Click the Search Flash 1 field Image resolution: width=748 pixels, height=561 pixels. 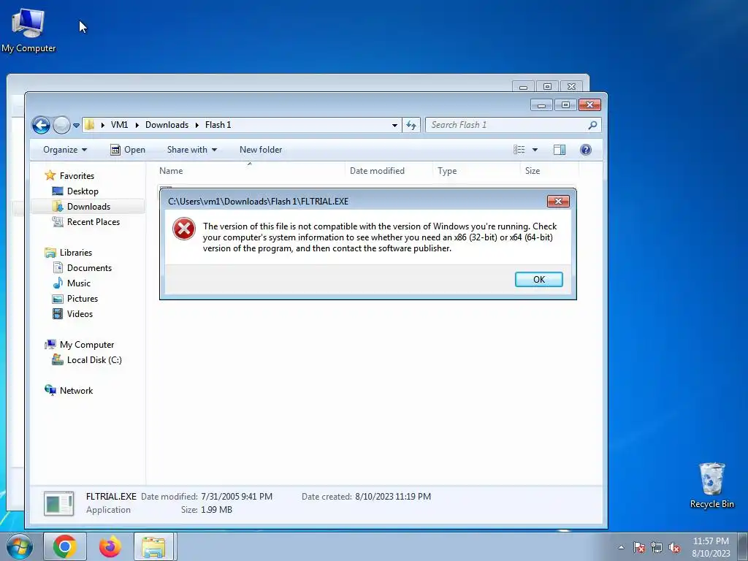coord(513,125)
